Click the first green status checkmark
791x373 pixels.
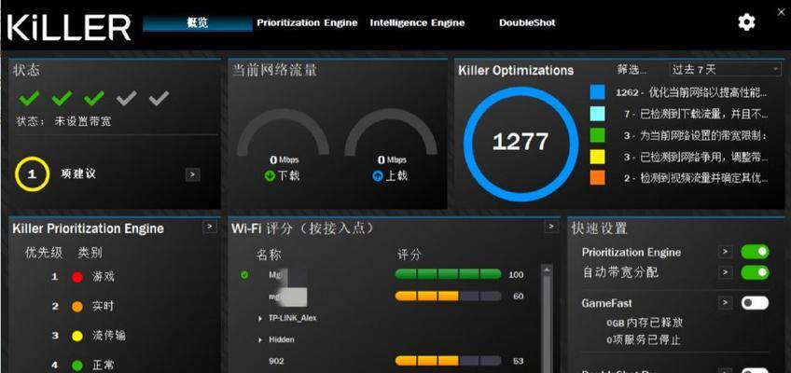29,98
